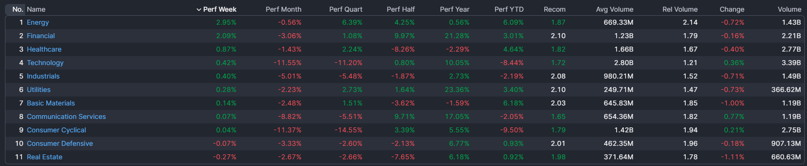Open Consumer Defensive sector
This screenshot has height=166, width=807.
60,144
